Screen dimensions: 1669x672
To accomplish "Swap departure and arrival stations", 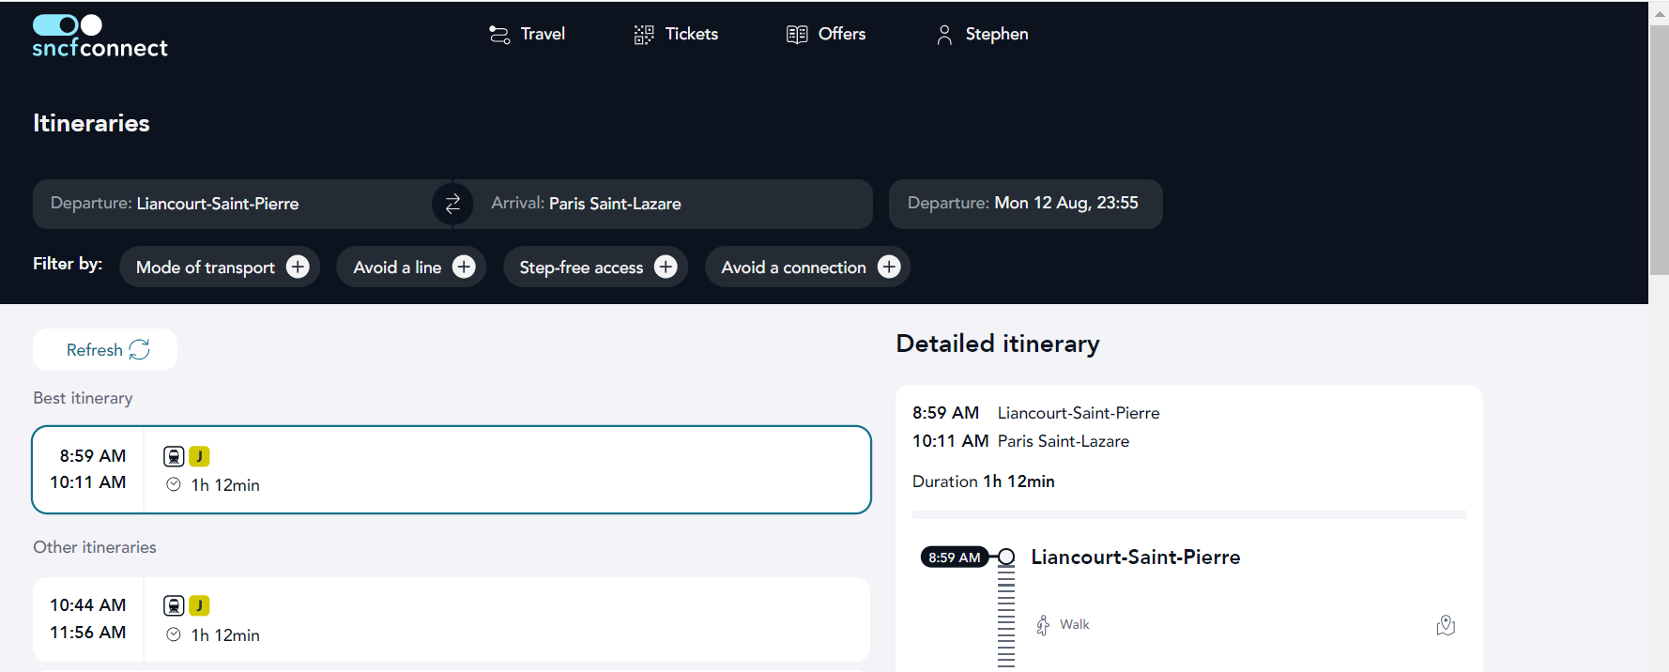I will click(x=452, y=204).
